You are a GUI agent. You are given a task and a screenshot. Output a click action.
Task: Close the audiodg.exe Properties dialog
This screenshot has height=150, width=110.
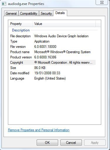pyautogui.click(x=102, y=2)
